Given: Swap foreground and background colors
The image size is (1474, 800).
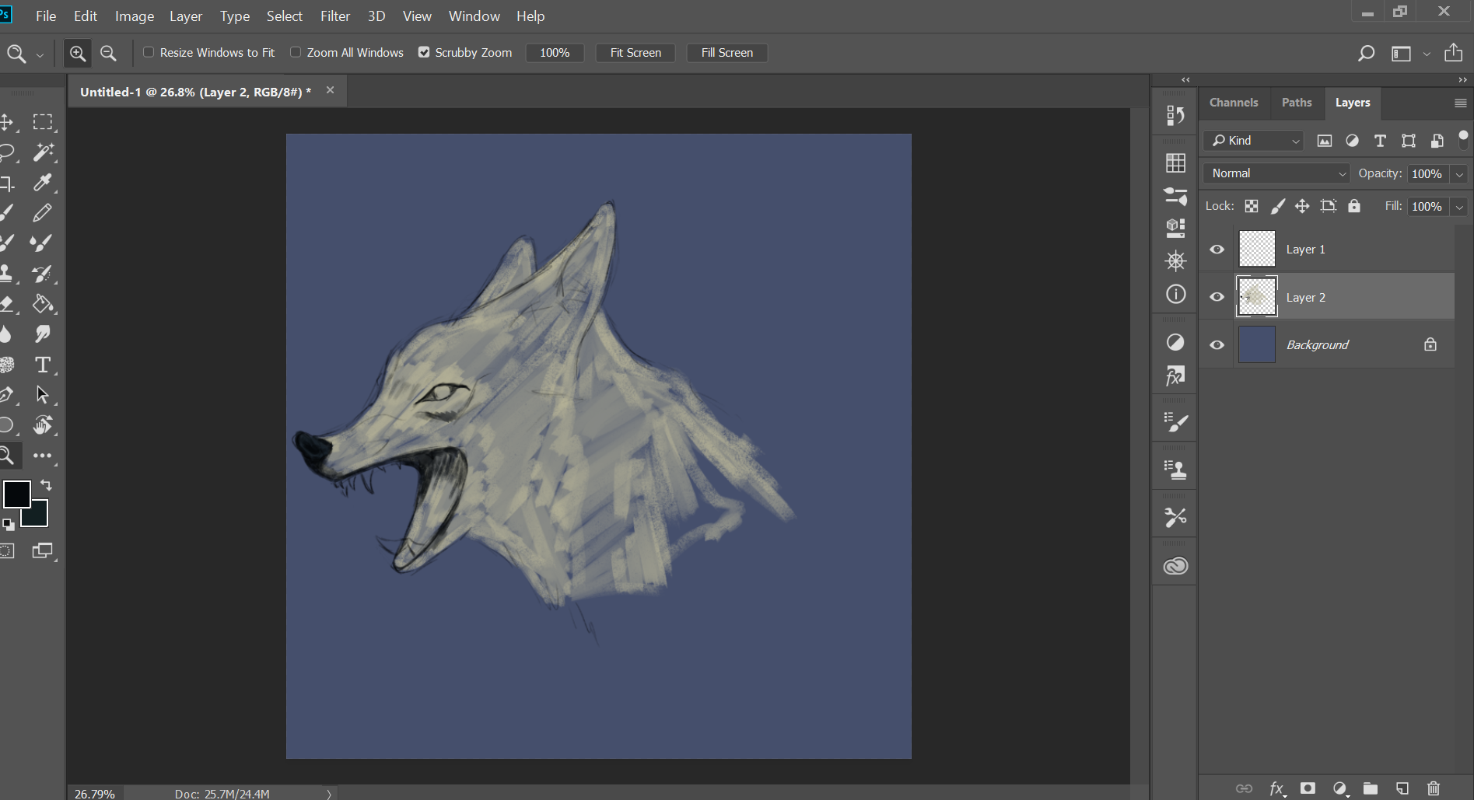Looking at the screenshot, I should pos(47,485).
